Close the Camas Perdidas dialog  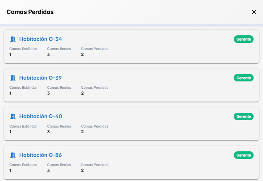click(254, 12)
